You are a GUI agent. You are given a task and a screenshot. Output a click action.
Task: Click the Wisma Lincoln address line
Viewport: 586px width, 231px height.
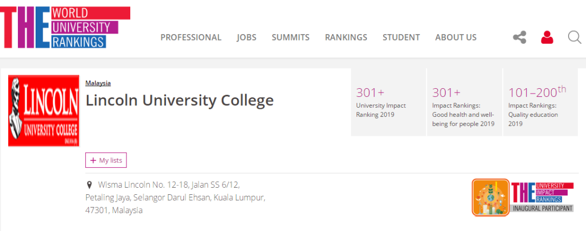(169, 185)
